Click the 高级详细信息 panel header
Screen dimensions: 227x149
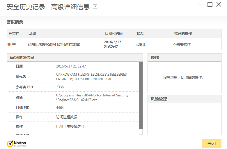(75, 58)
